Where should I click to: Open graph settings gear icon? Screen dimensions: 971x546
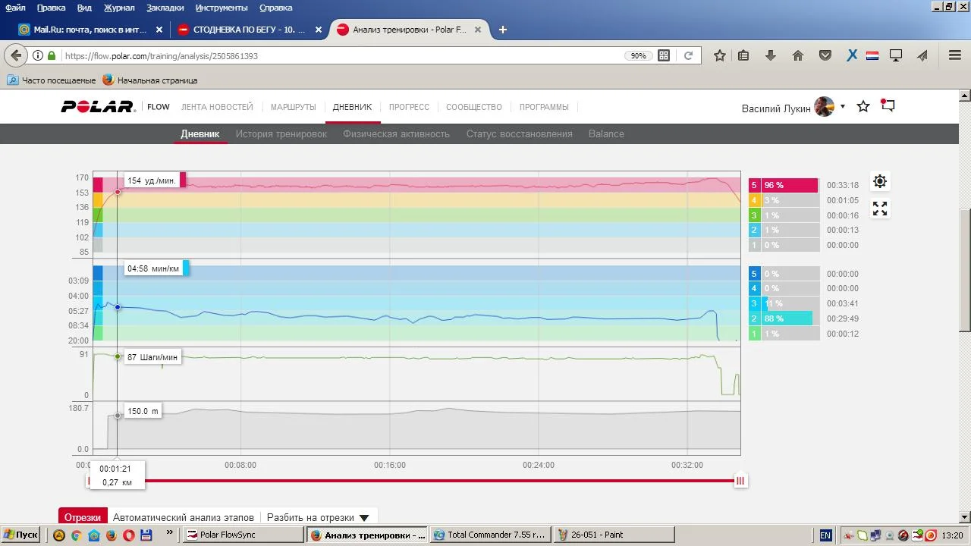880,181
